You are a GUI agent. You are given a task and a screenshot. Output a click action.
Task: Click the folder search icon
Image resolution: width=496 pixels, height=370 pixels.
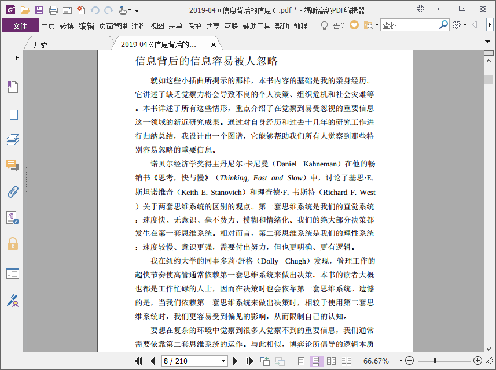(368, 25)
